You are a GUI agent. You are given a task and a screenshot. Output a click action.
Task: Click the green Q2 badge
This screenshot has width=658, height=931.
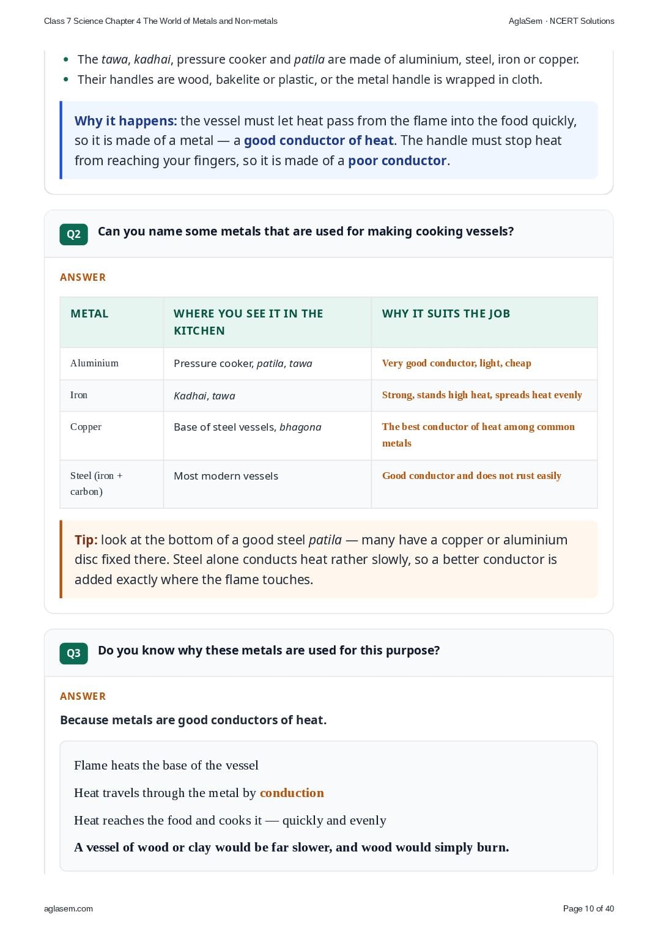[x=73, y=234]
